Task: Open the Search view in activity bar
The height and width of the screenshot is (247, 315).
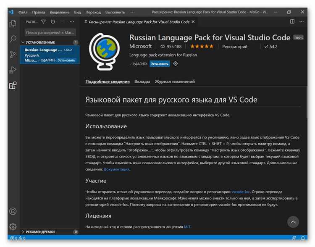Action: [13, 39]
